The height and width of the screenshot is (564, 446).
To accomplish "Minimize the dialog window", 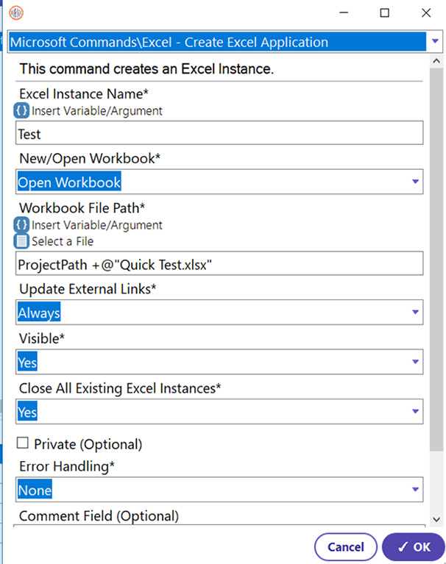I will point(344,13).
